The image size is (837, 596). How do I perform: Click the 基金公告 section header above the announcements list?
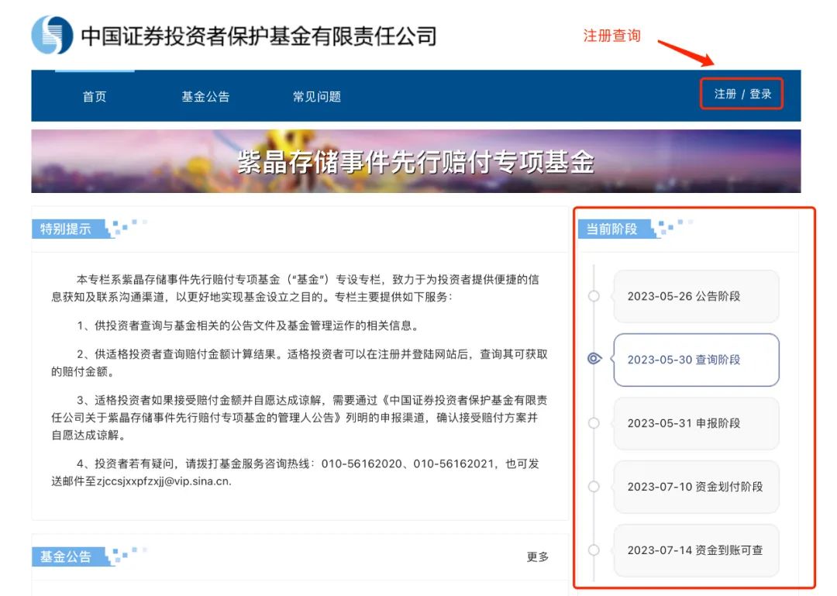coord(66,557)
